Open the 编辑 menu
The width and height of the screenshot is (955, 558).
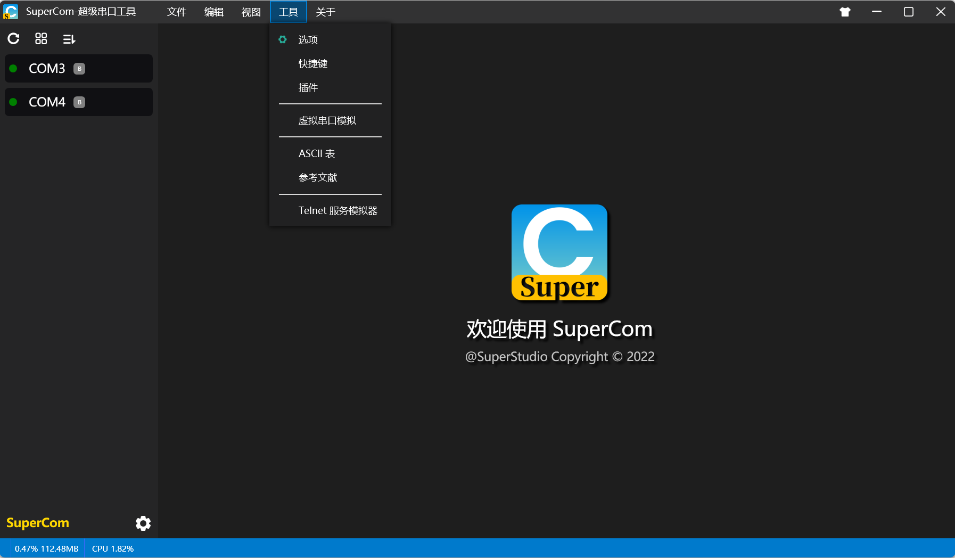tap(214, 12)
